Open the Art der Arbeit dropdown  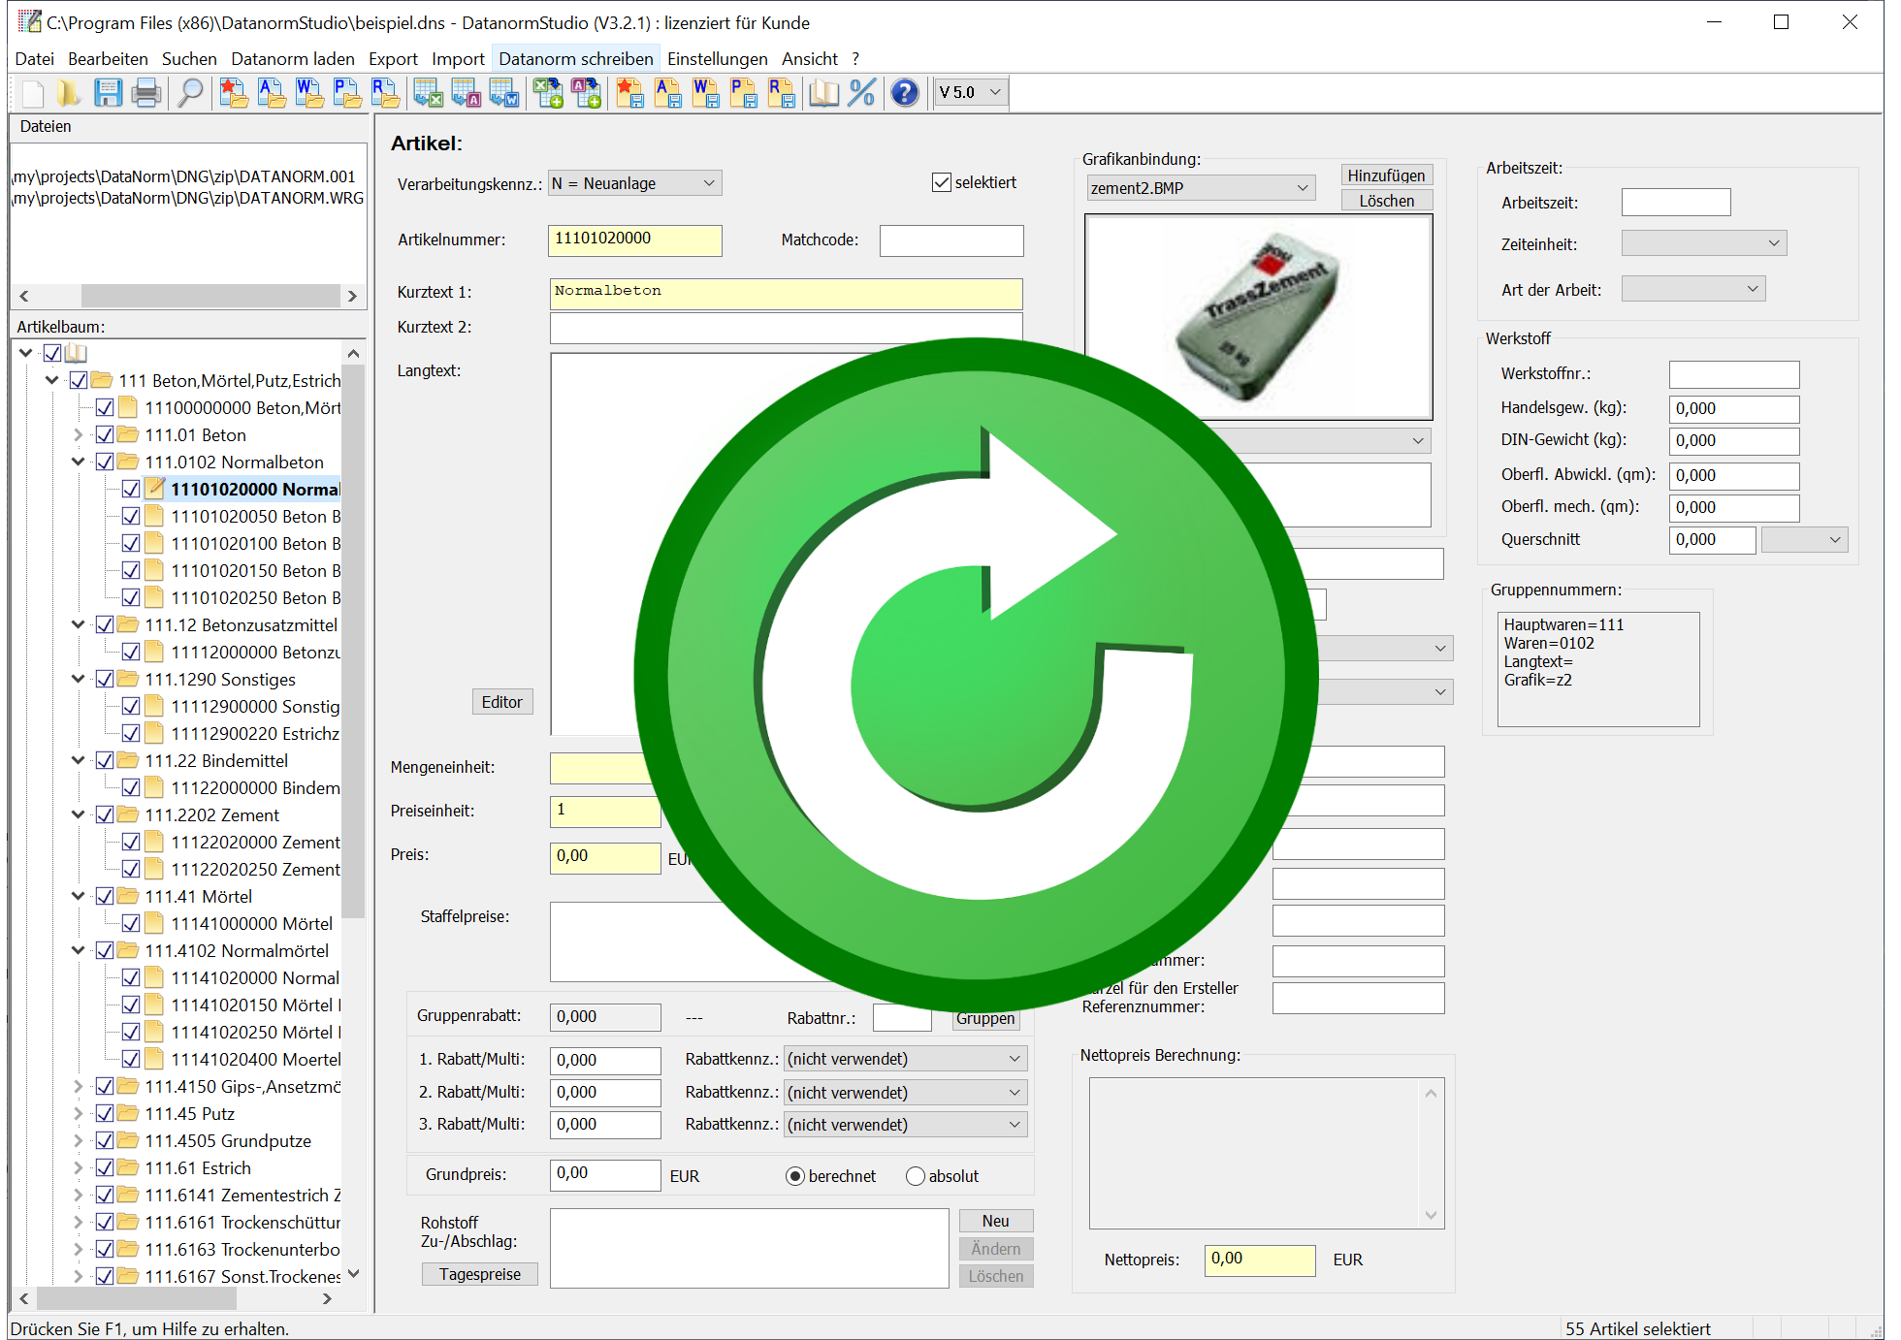[x=1693, y=289]
